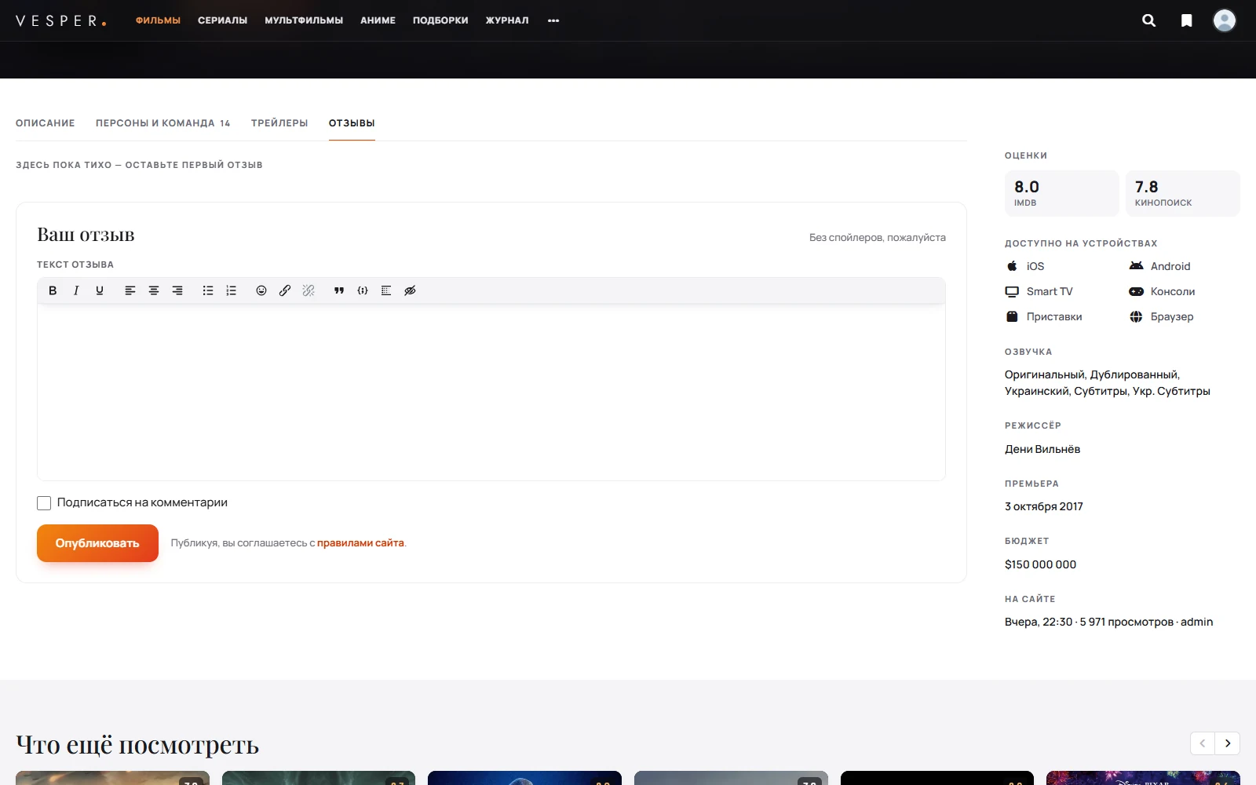Open the правилами сайта link
1256x785 pixels.
click(360, 543)
